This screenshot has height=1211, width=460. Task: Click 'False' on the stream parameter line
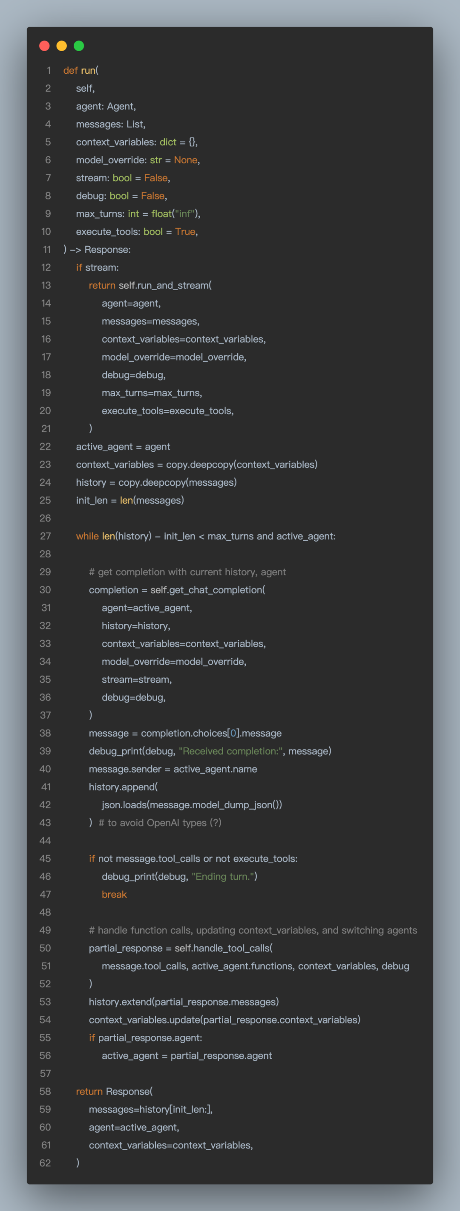(x=156, y=178)
